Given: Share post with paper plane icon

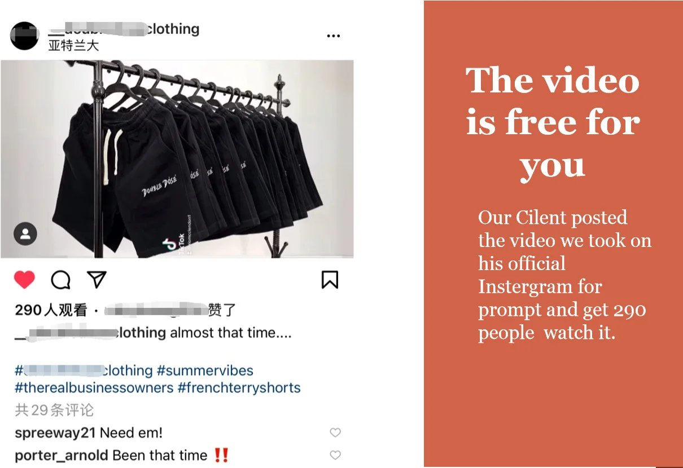Looking at the screenshot, I should pos(97,280).
